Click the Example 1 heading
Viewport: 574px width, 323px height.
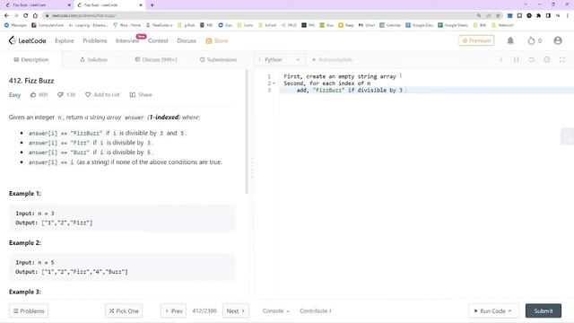25,194
